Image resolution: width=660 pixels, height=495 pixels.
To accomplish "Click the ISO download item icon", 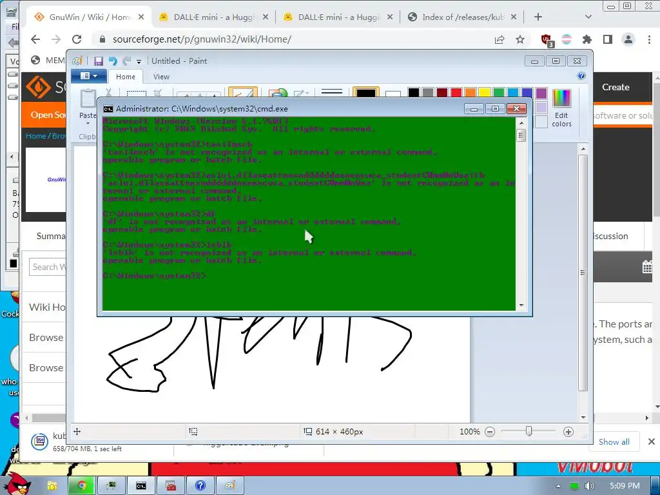I will pos(39,441).
